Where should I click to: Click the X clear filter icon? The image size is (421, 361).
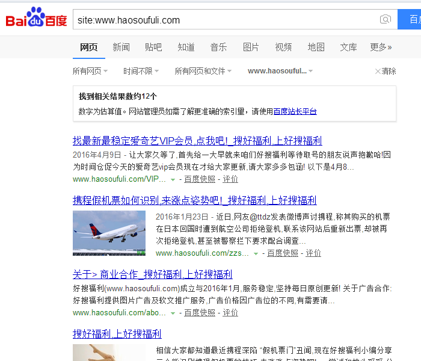click(x=378, y=71)
